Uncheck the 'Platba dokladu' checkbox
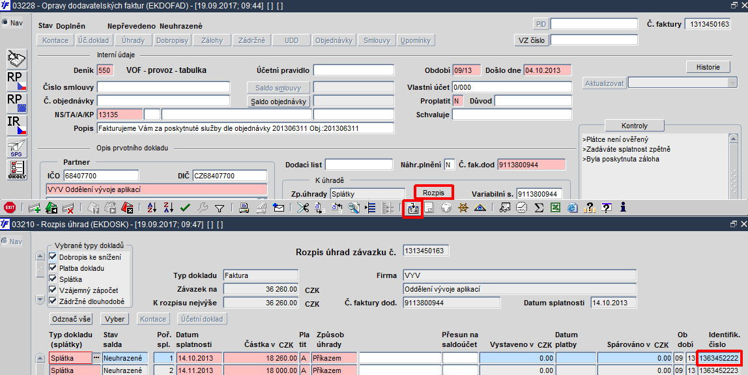This screenshot has height=375, width=748. point(53,268)
